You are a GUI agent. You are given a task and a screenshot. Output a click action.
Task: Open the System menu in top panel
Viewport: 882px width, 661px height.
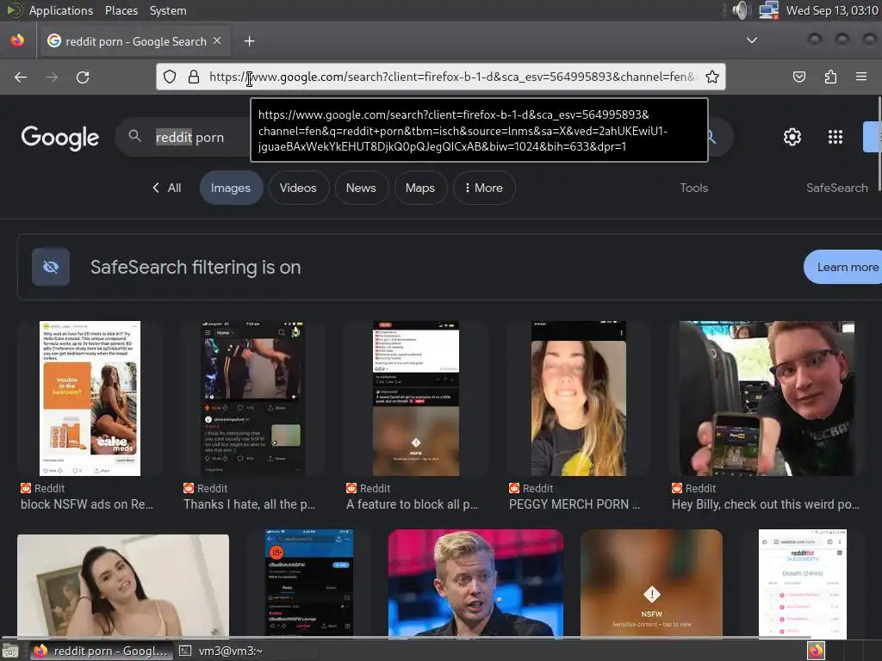(x=168, y=10)
